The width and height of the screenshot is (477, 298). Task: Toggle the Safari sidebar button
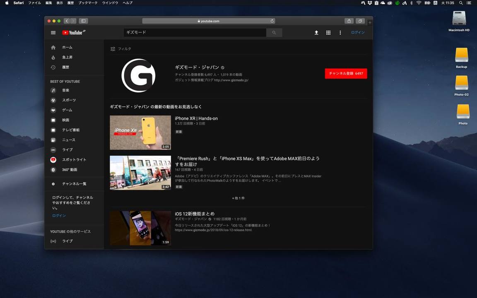point(83,21)
